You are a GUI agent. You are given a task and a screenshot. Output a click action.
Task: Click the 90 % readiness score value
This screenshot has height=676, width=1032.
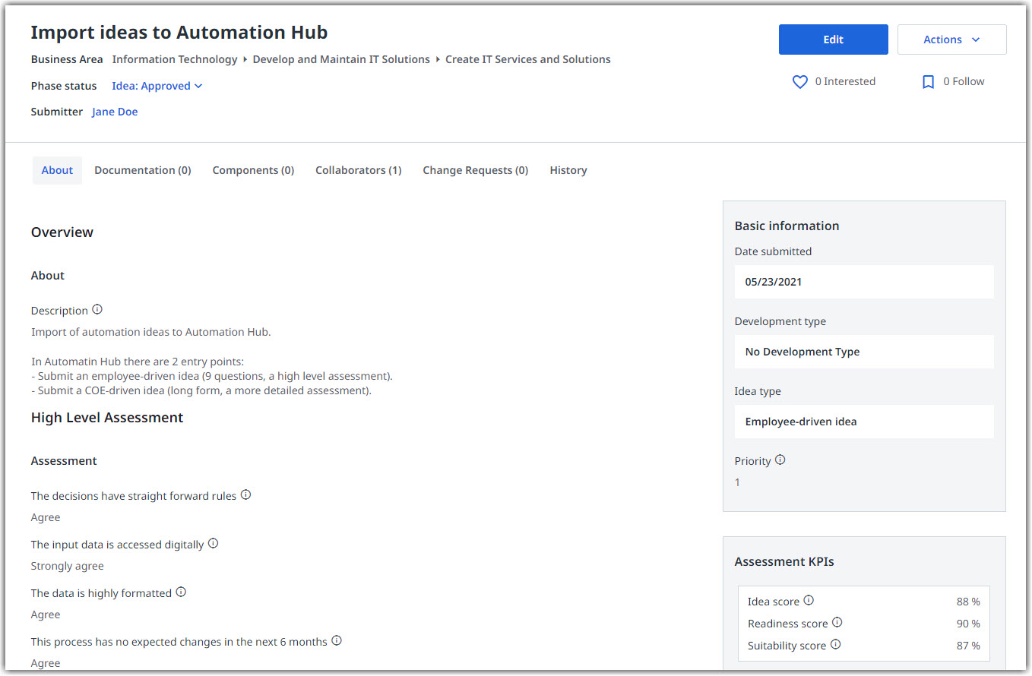click(968, 624)
